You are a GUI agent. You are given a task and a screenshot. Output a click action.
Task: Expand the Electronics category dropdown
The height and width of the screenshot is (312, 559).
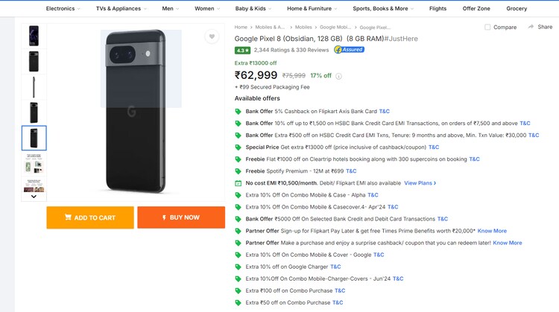click(x=63, y=8)
